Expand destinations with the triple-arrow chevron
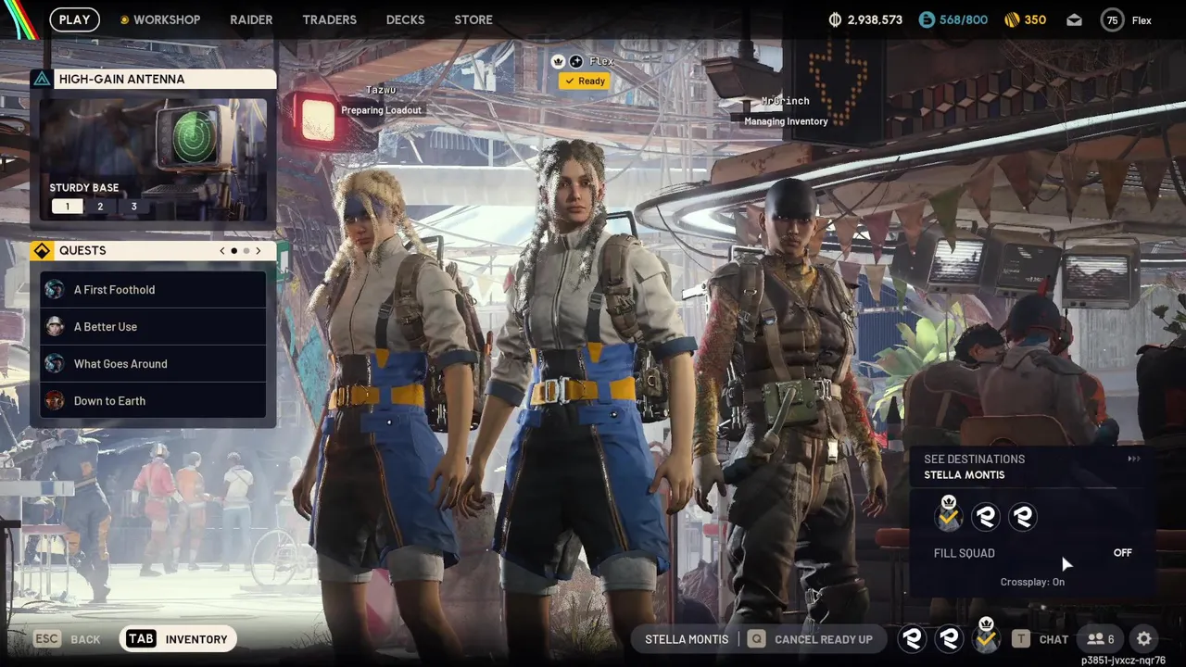The image size is (1186, 667). (1134, 459)
